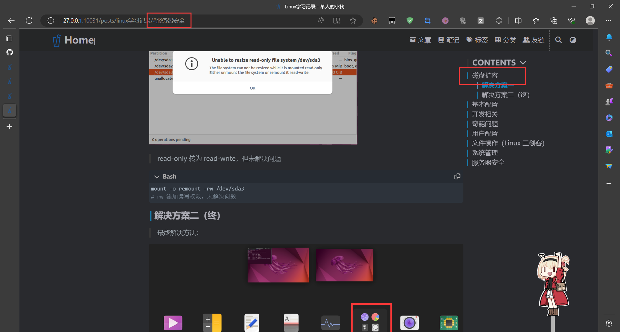Collapse the Bash code block chevron

[157, 176]
